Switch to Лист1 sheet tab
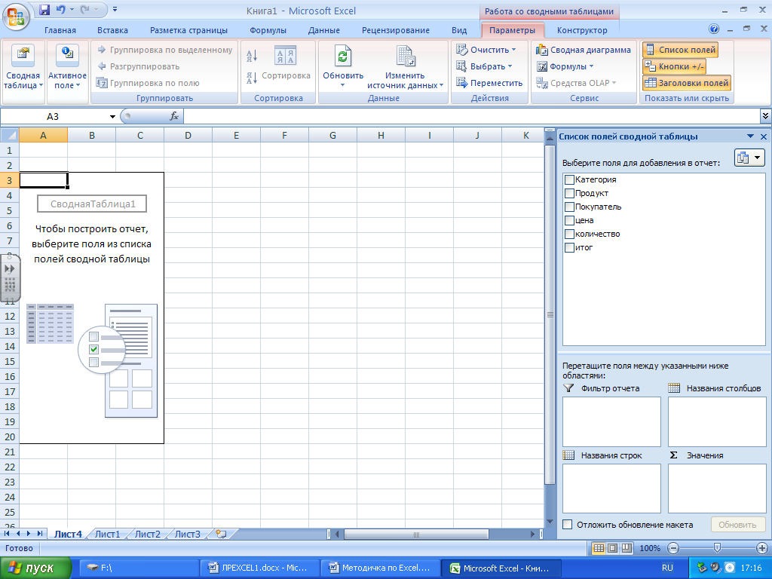Screen dimensions: 772x579 click(x=107, y=534)
